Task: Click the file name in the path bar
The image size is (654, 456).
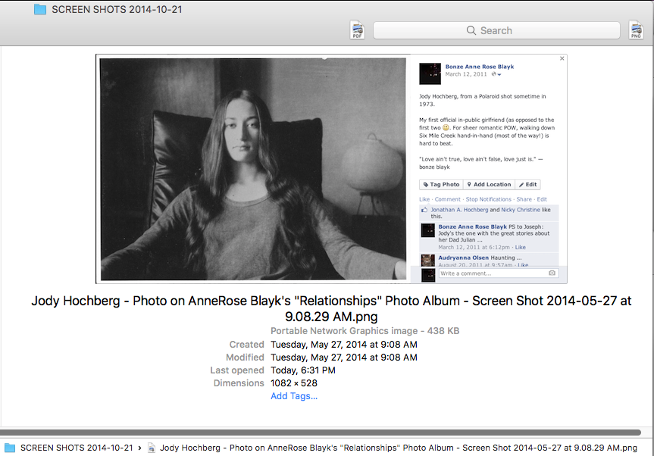Action: (x=399, y=448)
